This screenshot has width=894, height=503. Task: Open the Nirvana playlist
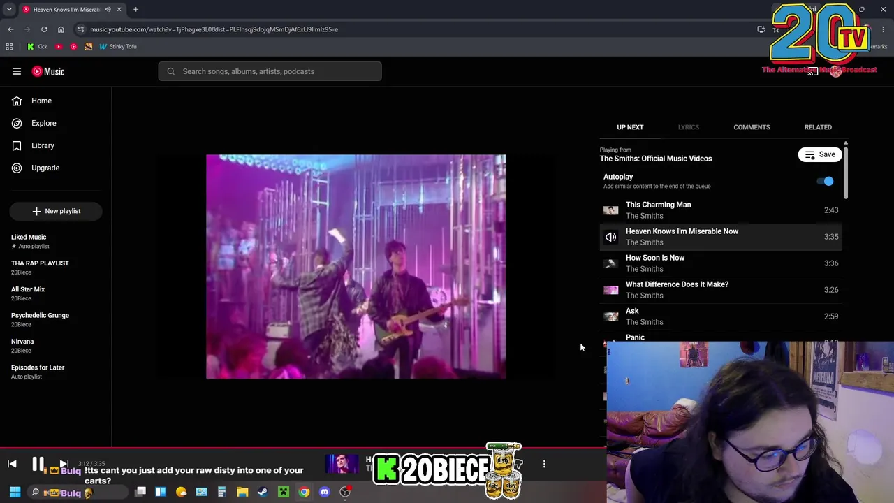(x=56, y=346)
